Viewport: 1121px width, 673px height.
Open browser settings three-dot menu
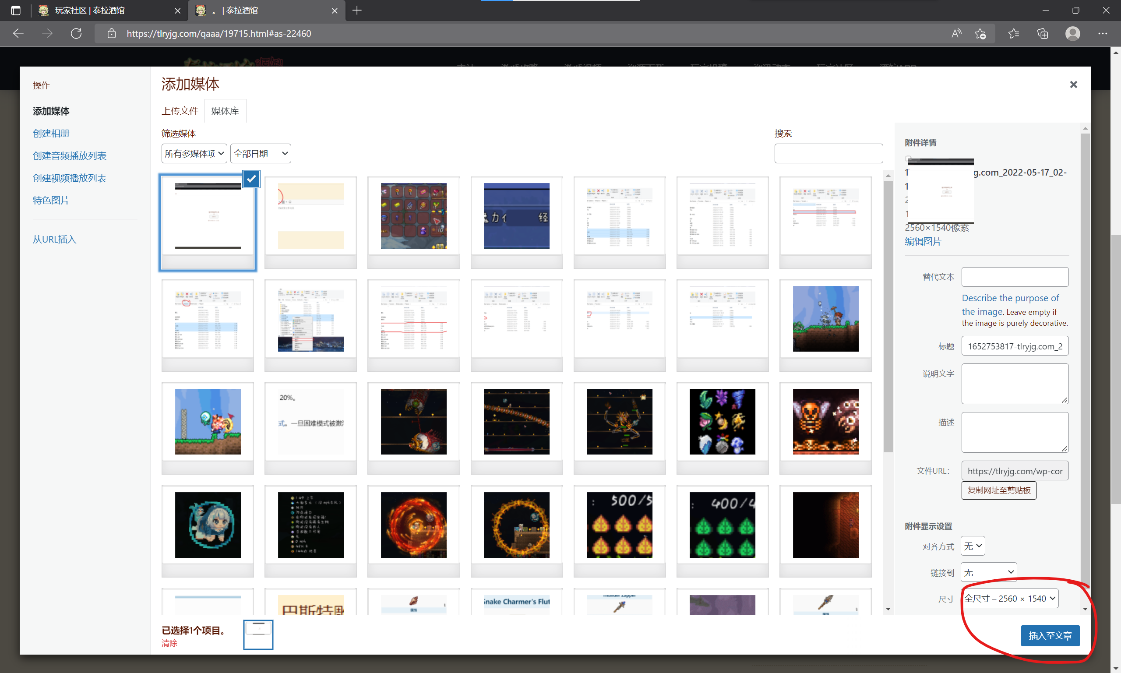1103,34
